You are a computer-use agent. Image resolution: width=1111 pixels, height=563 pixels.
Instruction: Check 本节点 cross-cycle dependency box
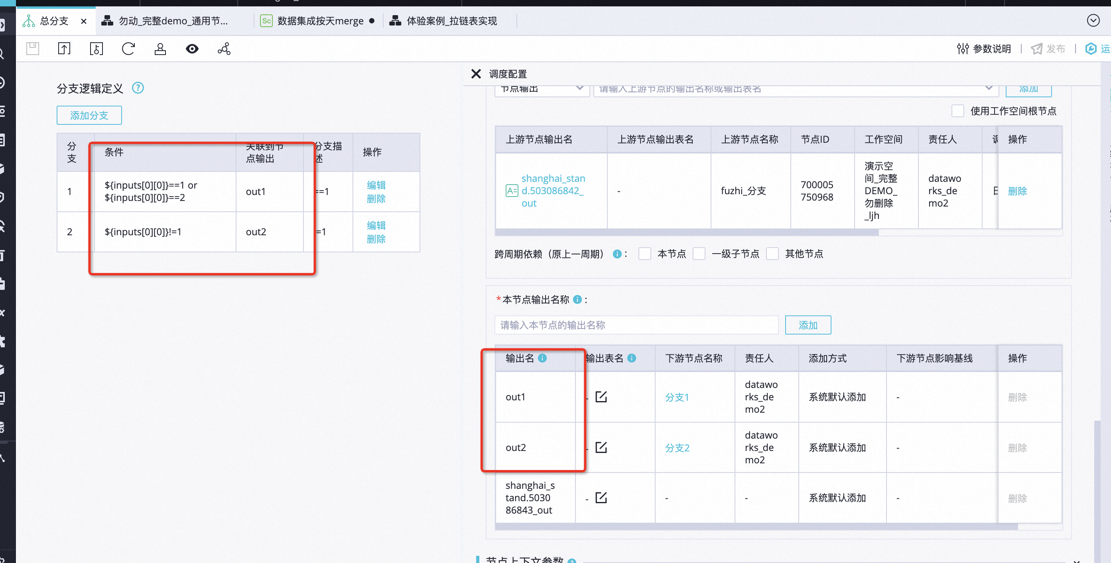click(x=644, y=254)
